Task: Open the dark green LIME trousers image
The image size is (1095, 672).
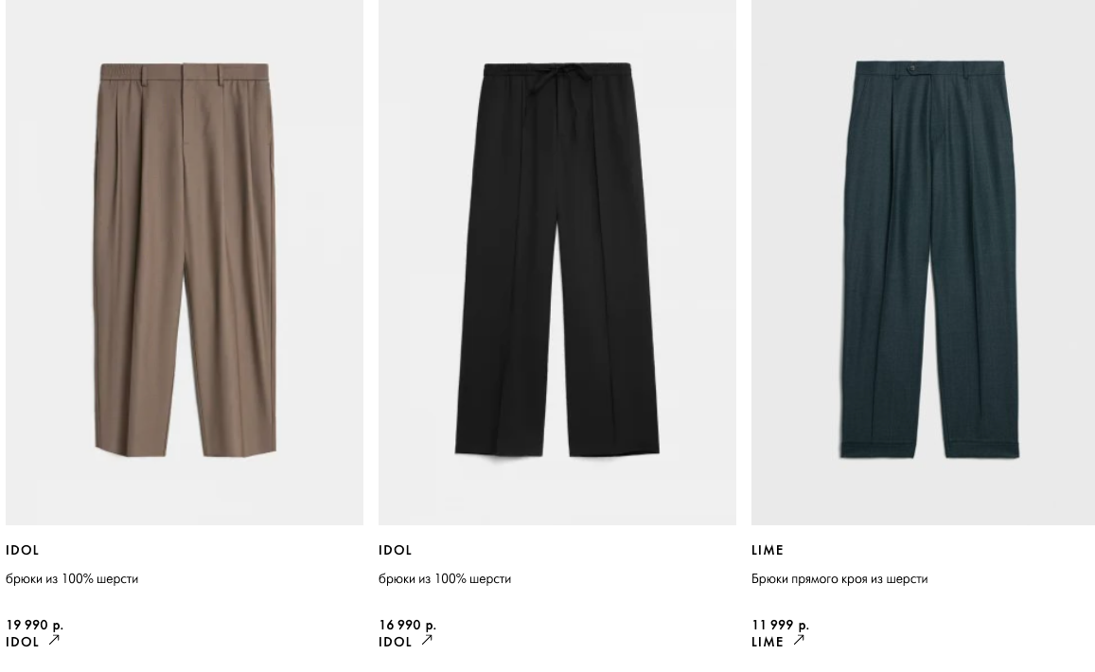Action: 923,262
